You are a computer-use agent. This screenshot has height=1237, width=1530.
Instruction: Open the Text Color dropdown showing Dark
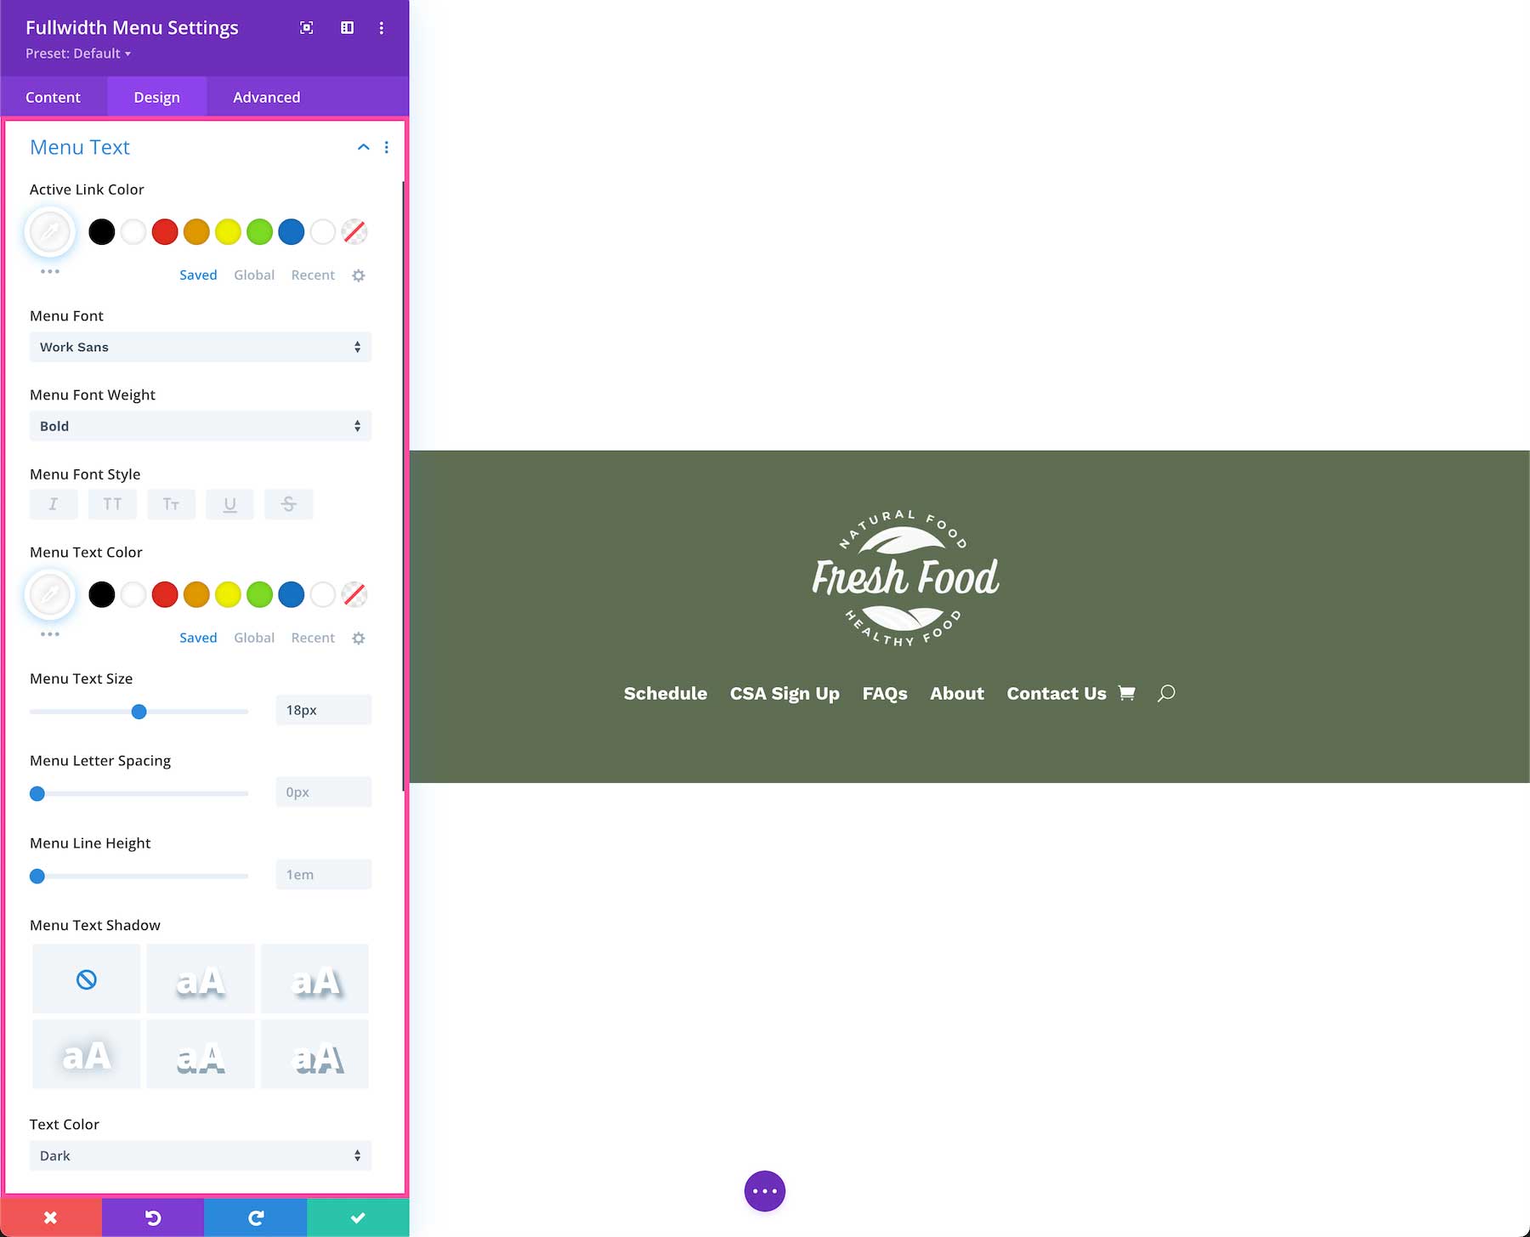200,1155
